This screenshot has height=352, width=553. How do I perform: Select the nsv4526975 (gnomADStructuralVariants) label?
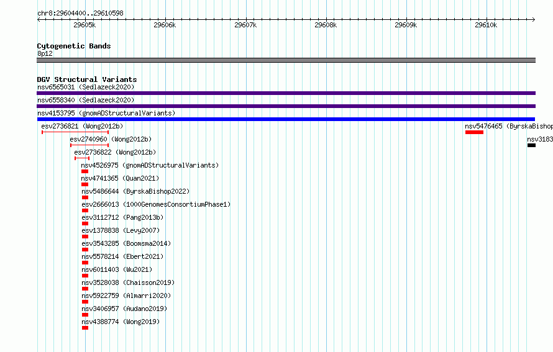(x=150, y=165)
